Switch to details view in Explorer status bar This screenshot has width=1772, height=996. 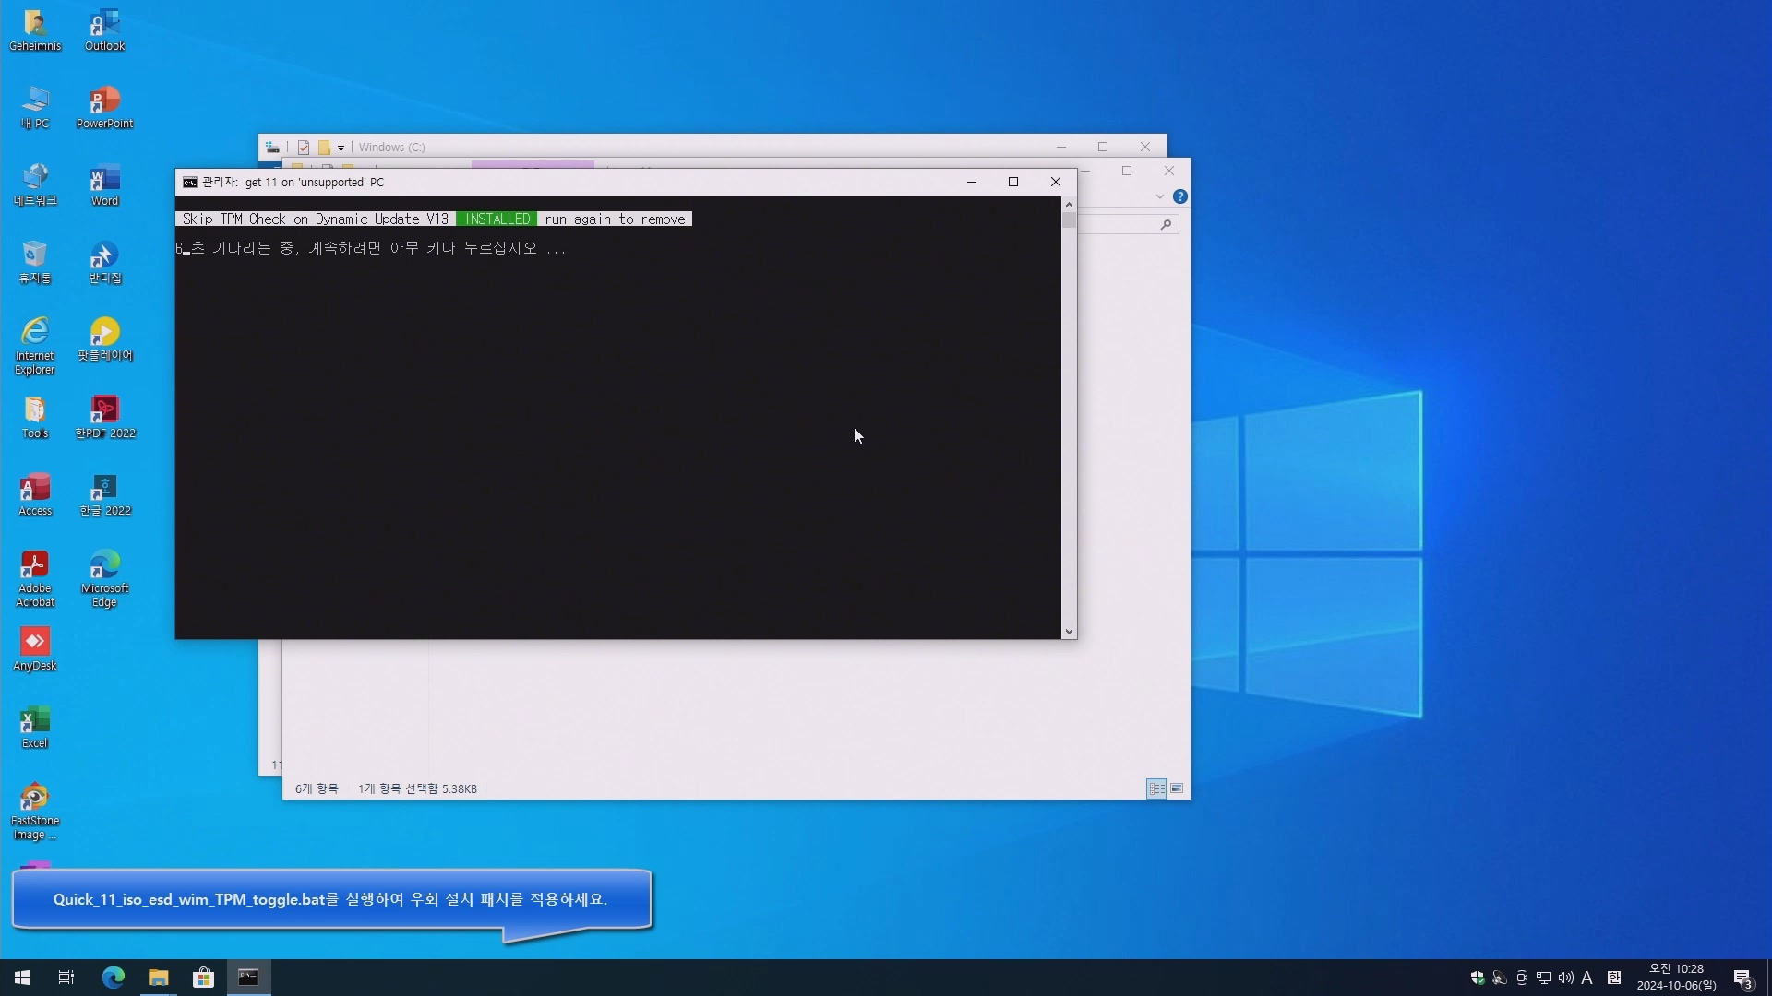(1156, 788)
